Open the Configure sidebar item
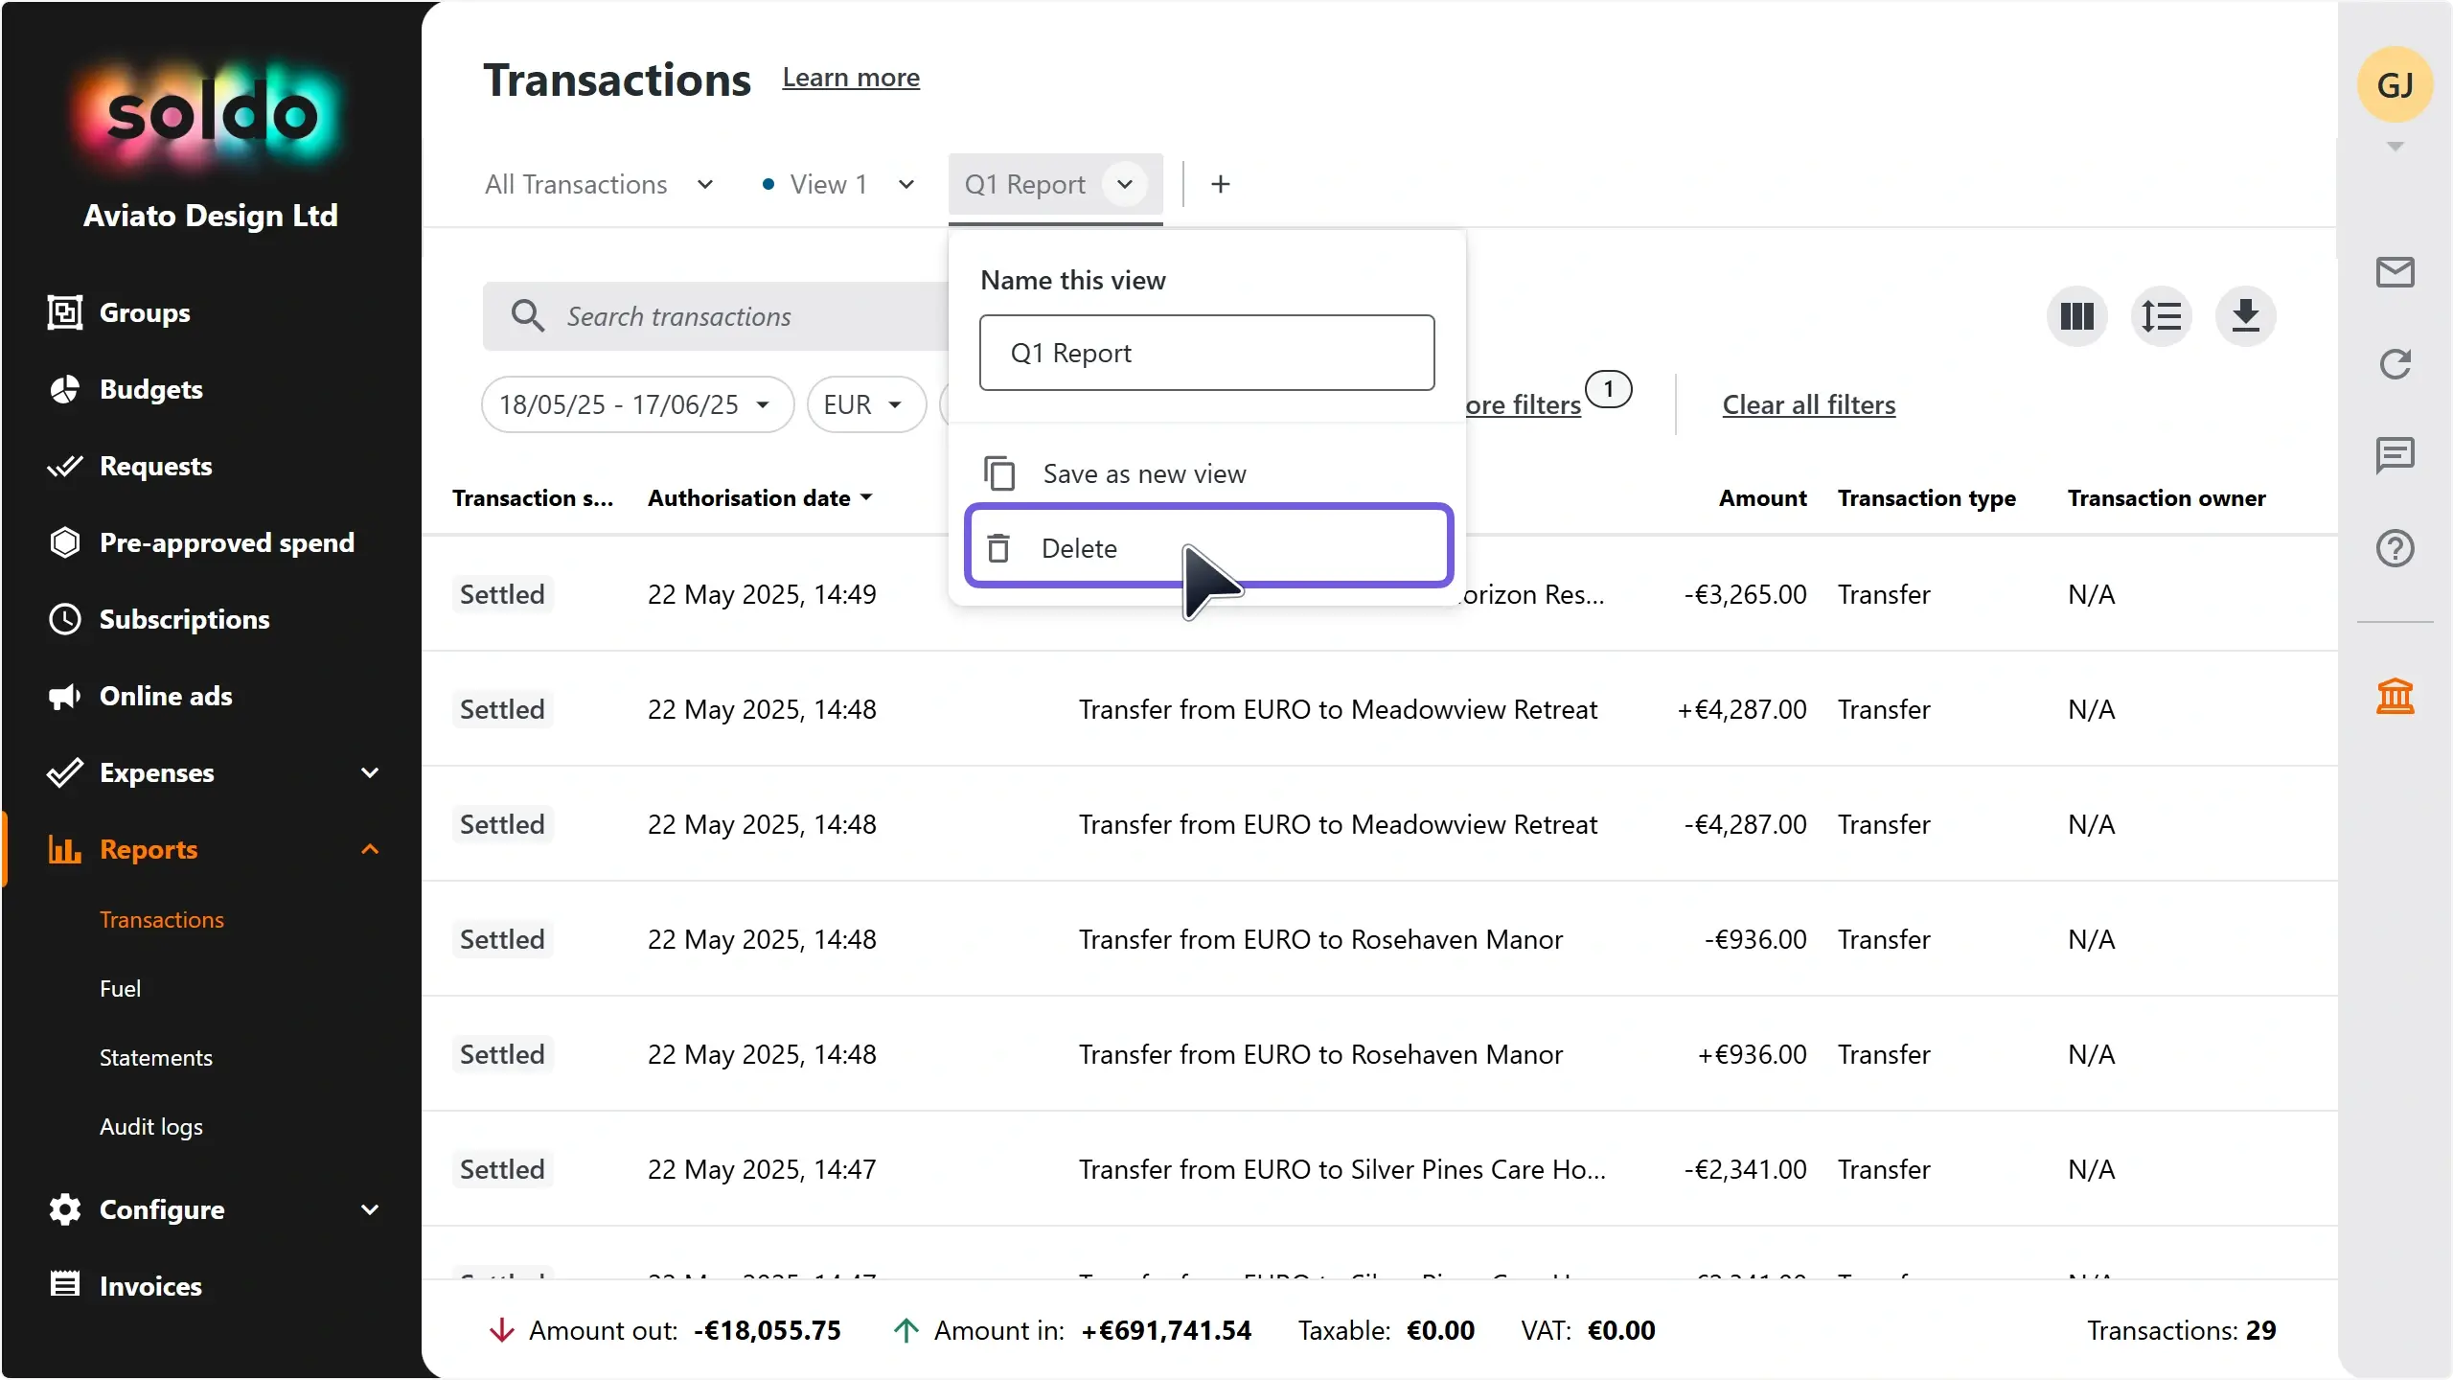This screenshot has height=1380, width=2453. click(161, 1209)
